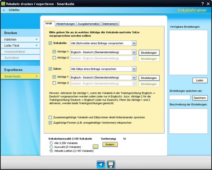Screen dimensions: 212x170
Task: Click the Beschreibung der Einstellungen text area
Action: click(188, 121)
